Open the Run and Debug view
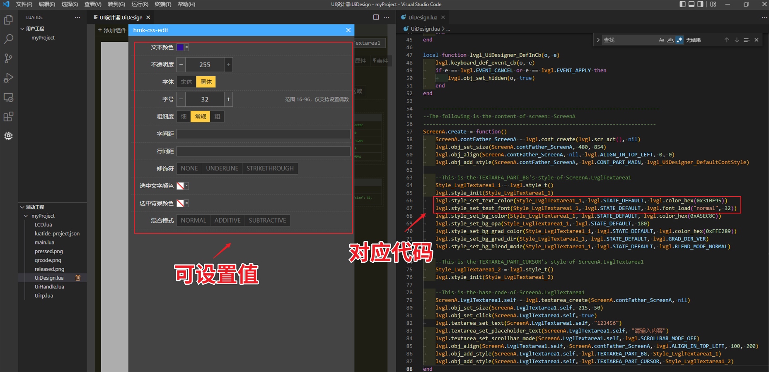Viewport: 769px width, 372px height. [8, 78]
